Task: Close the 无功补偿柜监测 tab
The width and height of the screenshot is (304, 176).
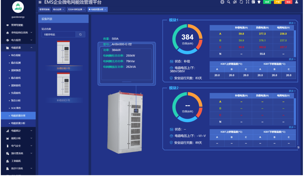Action: click(x=84, y=9)
